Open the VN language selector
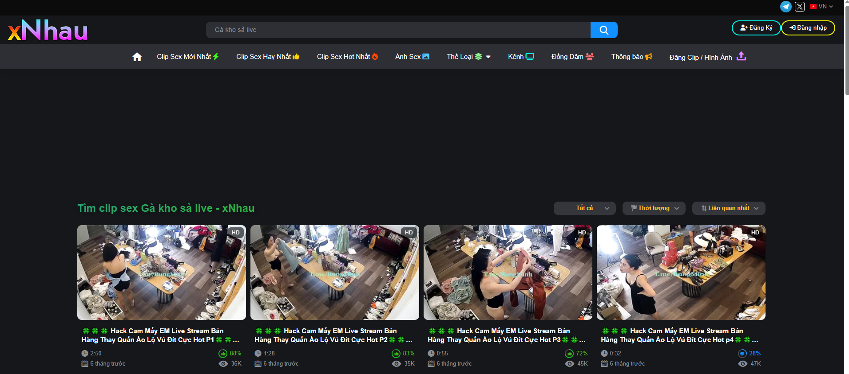The height and width of the screenshot is (374, 849). [x=821, y=7]
